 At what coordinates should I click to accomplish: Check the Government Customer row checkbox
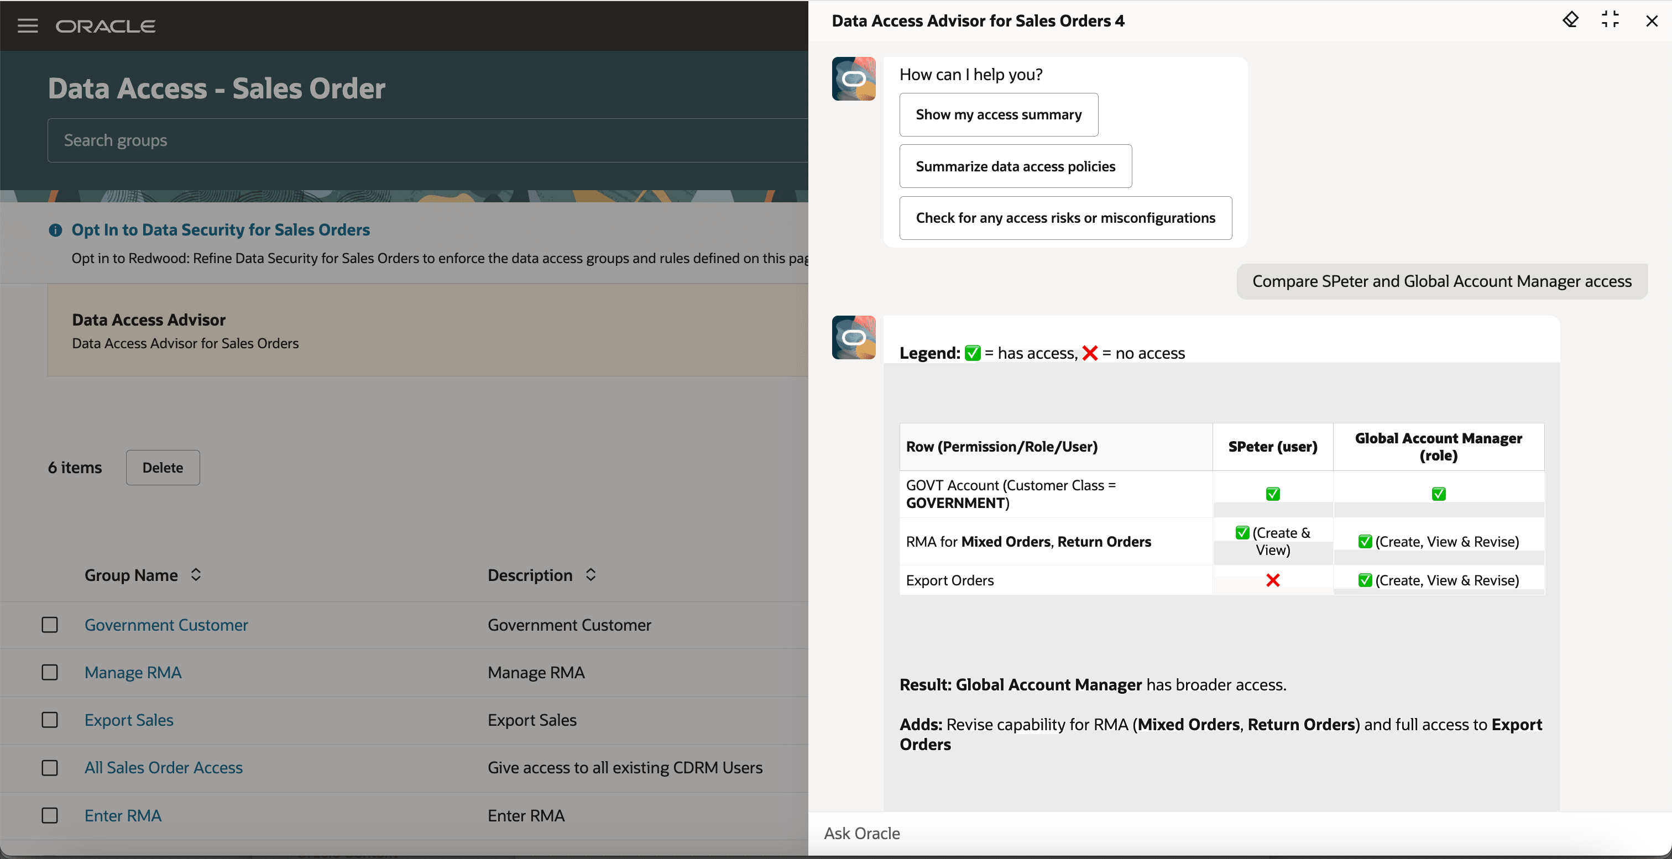(50, 625)
